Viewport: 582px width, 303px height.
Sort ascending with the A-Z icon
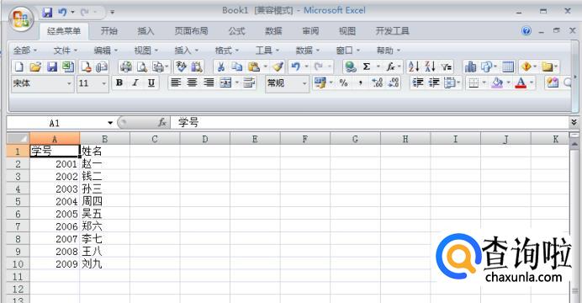pyautogui.click(x=414, y=66)
